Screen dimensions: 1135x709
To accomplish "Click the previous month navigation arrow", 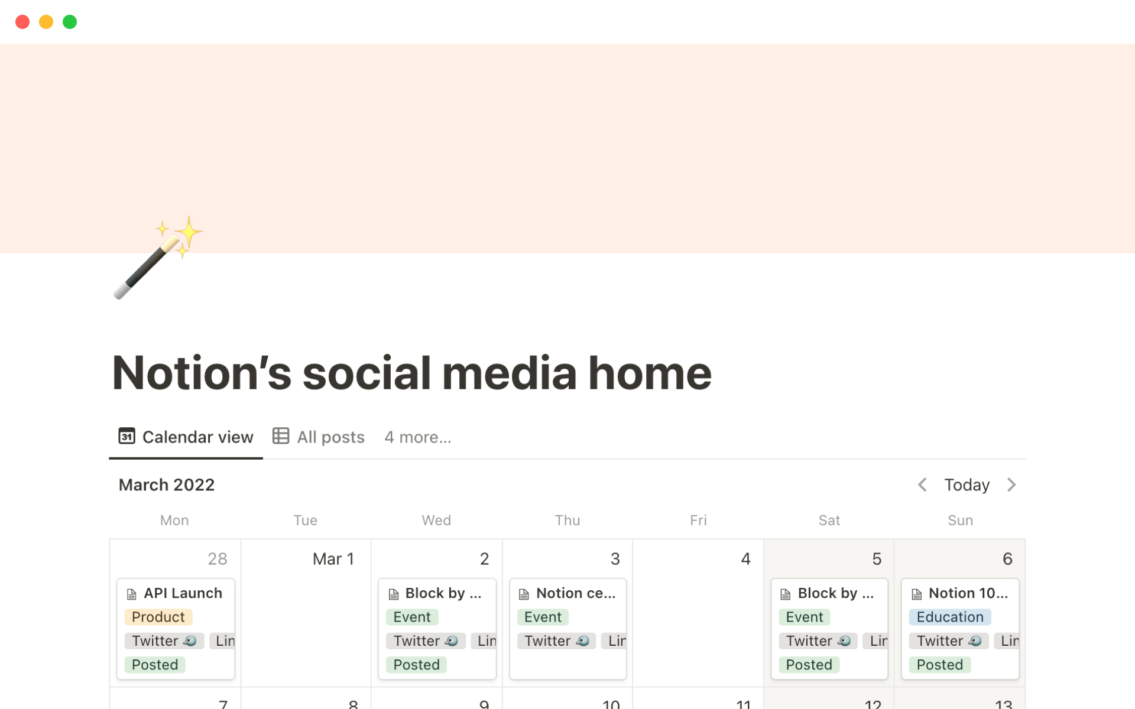I will pos(922,484).
